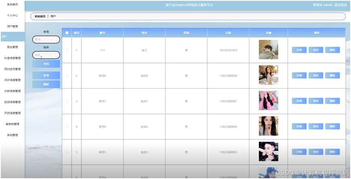Screen dimensions: 351x179
Task: Click phone number 13823888886
Action: pos(228,127)
